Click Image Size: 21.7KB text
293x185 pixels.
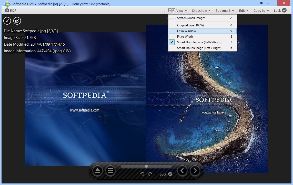pyautogui.click(x=20, y=38)
